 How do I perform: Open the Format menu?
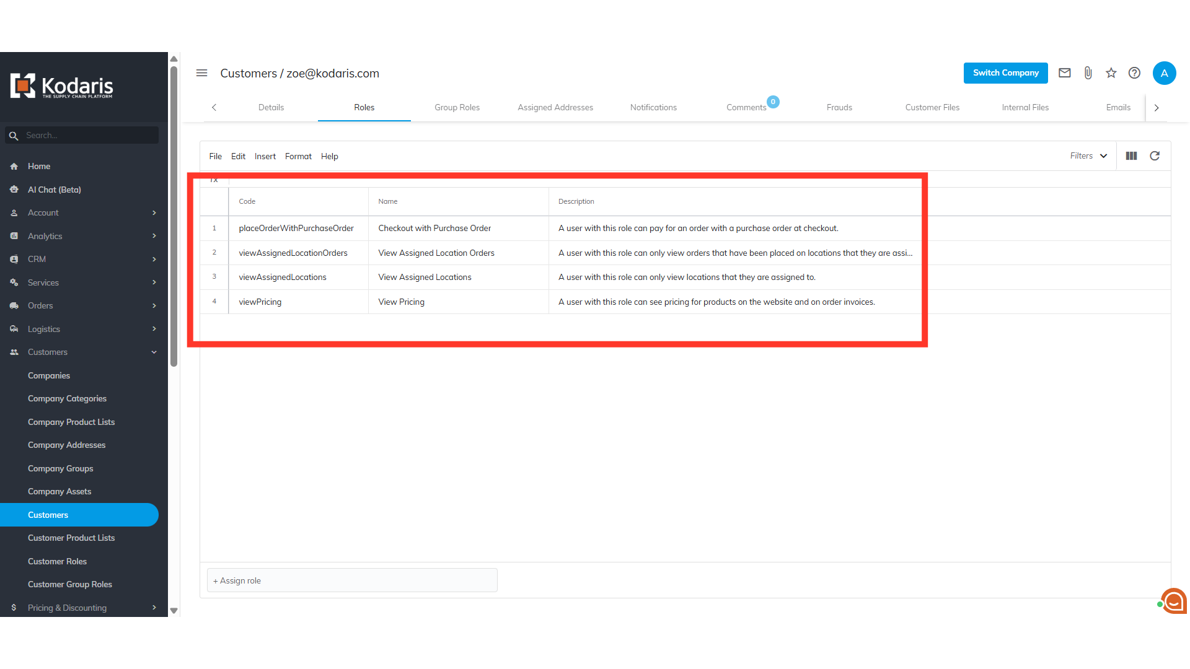(x=298, y=156)
